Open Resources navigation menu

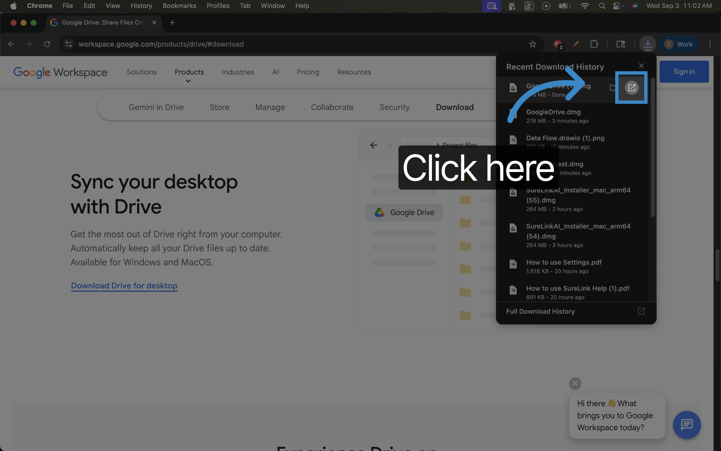(354, 72)
